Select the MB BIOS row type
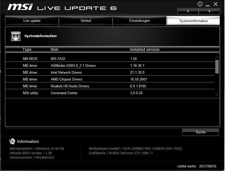 tap(30, 59)
